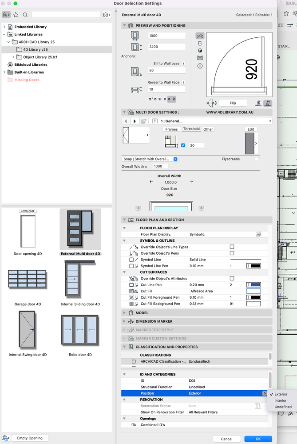Click the Cut Line Pen blue color swatch
The width and height of the screenshot is (297, 444).
coord(253,285)
